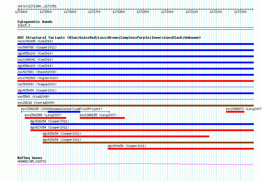The width and height of the screenshot is (262, 181).
Task: Click ruler position 1271800
Action: (119, 12)
